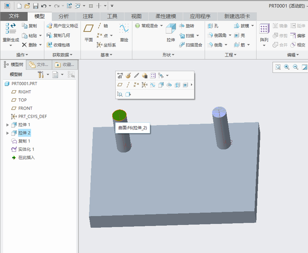Open the Paste (粘贴) dropdown arrow
Viewport: 308px width, 253px height.
pyautogui.click(x=40, y=36)
